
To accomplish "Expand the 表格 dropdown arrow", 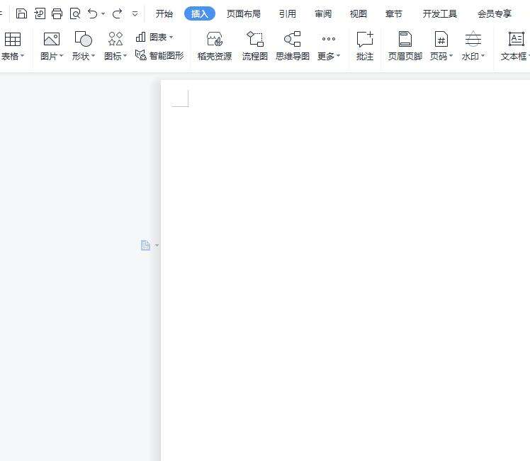I will point(22,56).
